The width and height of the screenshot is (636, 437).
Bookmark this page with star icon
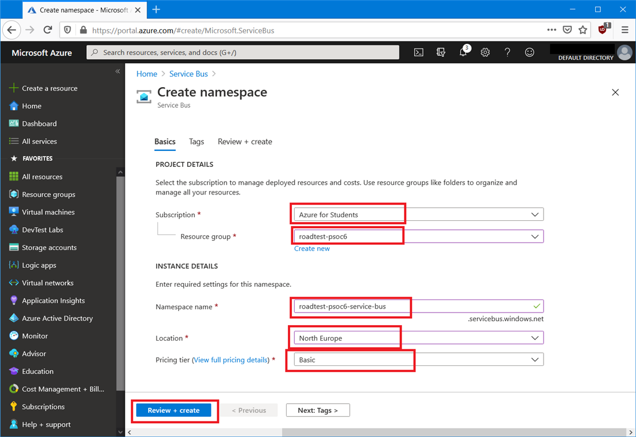tap(583, 30)
